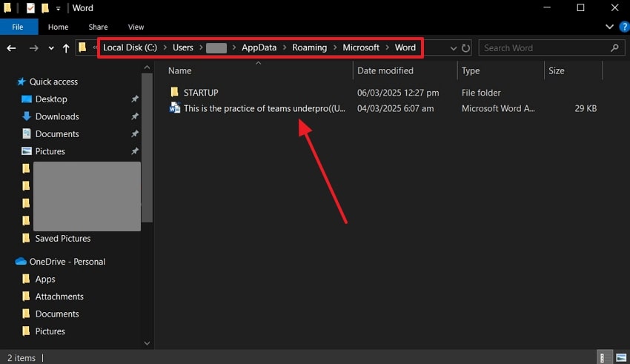Screen dimensions: 630x364
Task: Open Downloads in Quick access
Action: [57, 116]
